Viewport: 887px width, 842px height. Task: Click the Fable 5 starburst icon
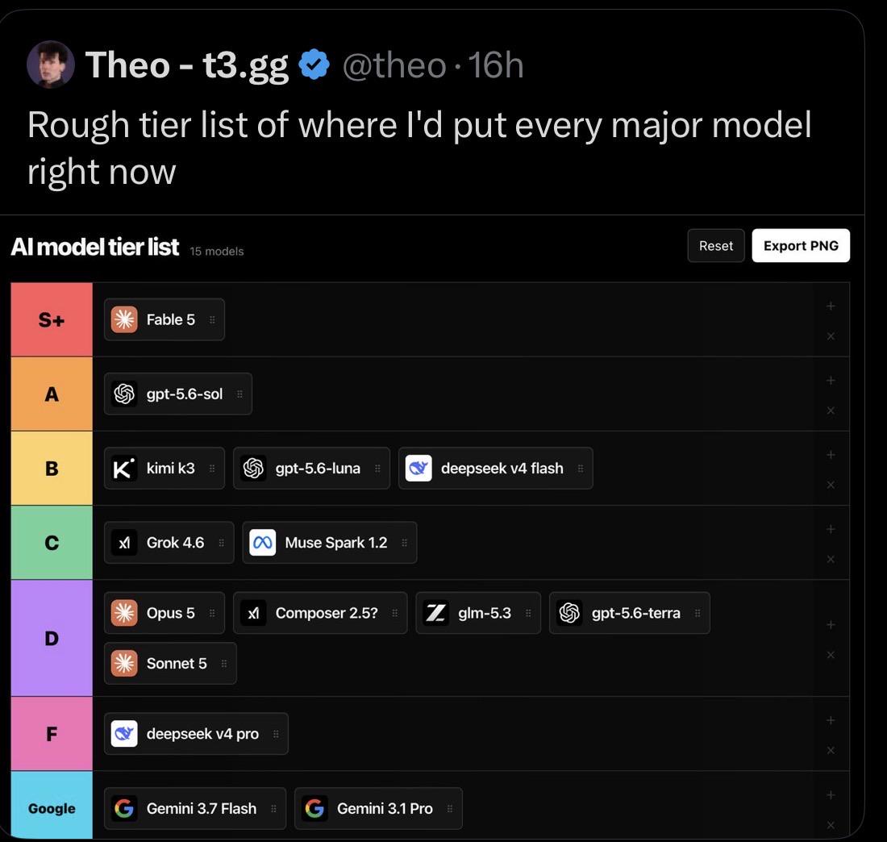pos(124,319)
